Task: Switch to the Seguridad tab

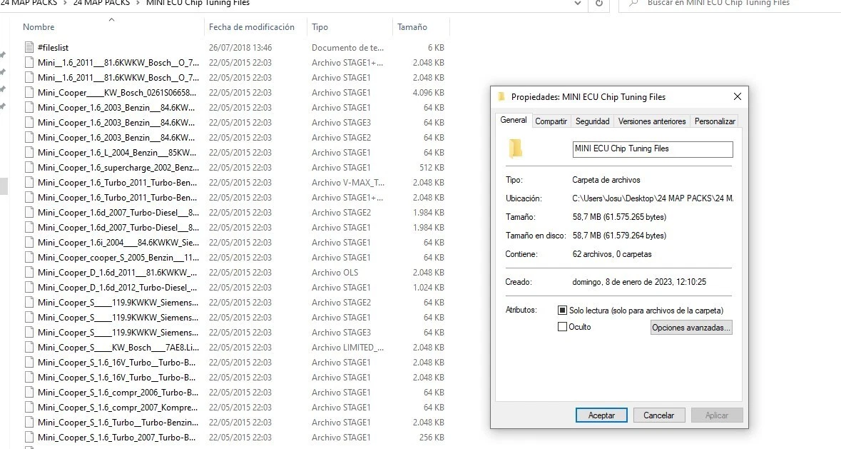Action: coord(592,121)
